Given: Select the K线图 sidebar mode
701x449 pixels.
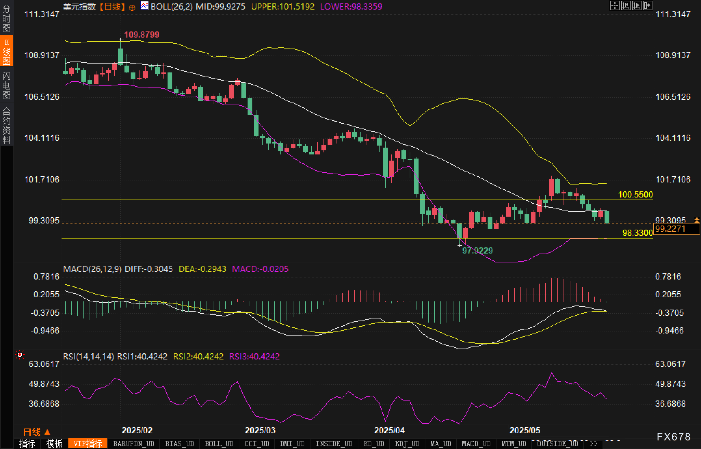Looking at the screenshot, I should pos(6,51).
